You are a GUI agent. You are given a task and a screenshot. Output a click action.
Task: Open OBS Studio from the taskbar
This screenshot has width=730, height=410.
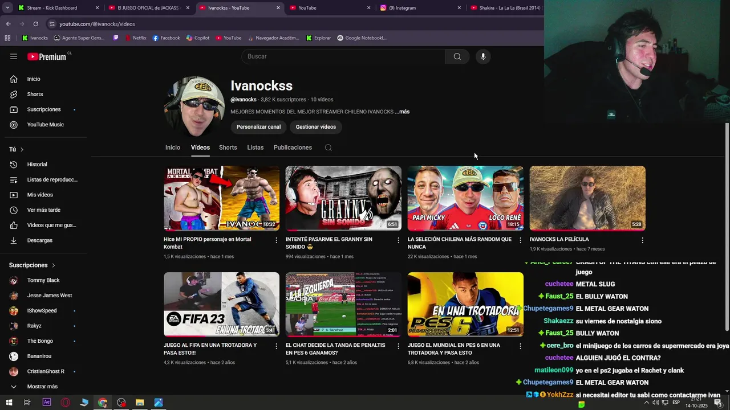121,403
